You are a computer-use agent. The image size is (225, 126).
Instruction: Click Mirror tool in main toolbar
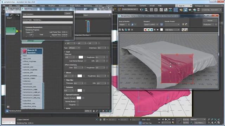142,10
